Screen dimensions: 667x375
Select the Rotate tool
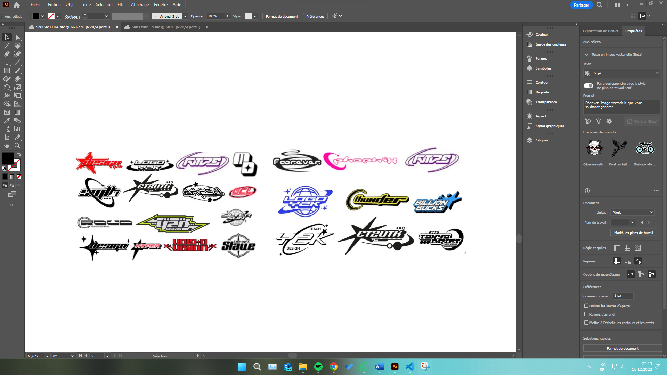7,87
